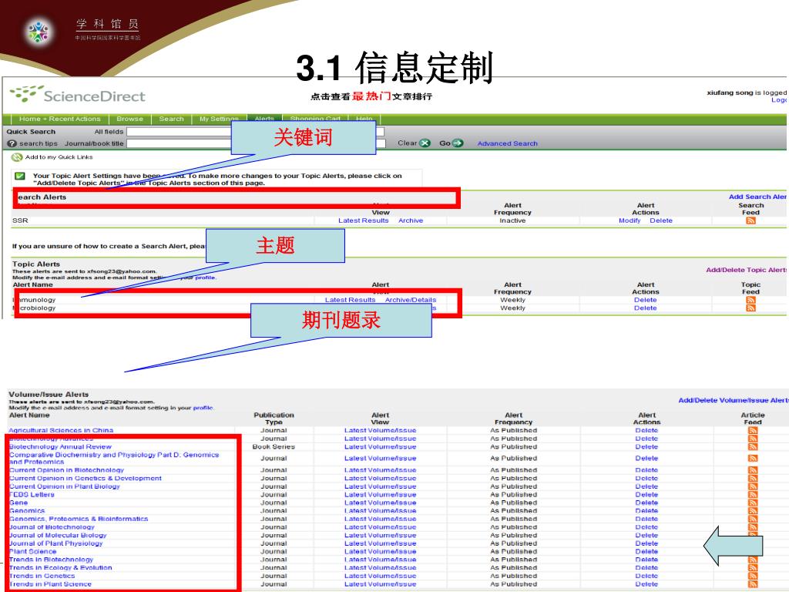Open RSS feed for Genomics, Proteomics & Bioinformatics

click(753, 519)
